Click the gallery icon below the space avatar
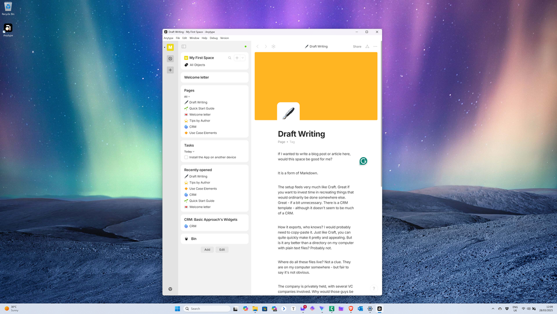Screen dimensions: 557x314 point(170,59)
